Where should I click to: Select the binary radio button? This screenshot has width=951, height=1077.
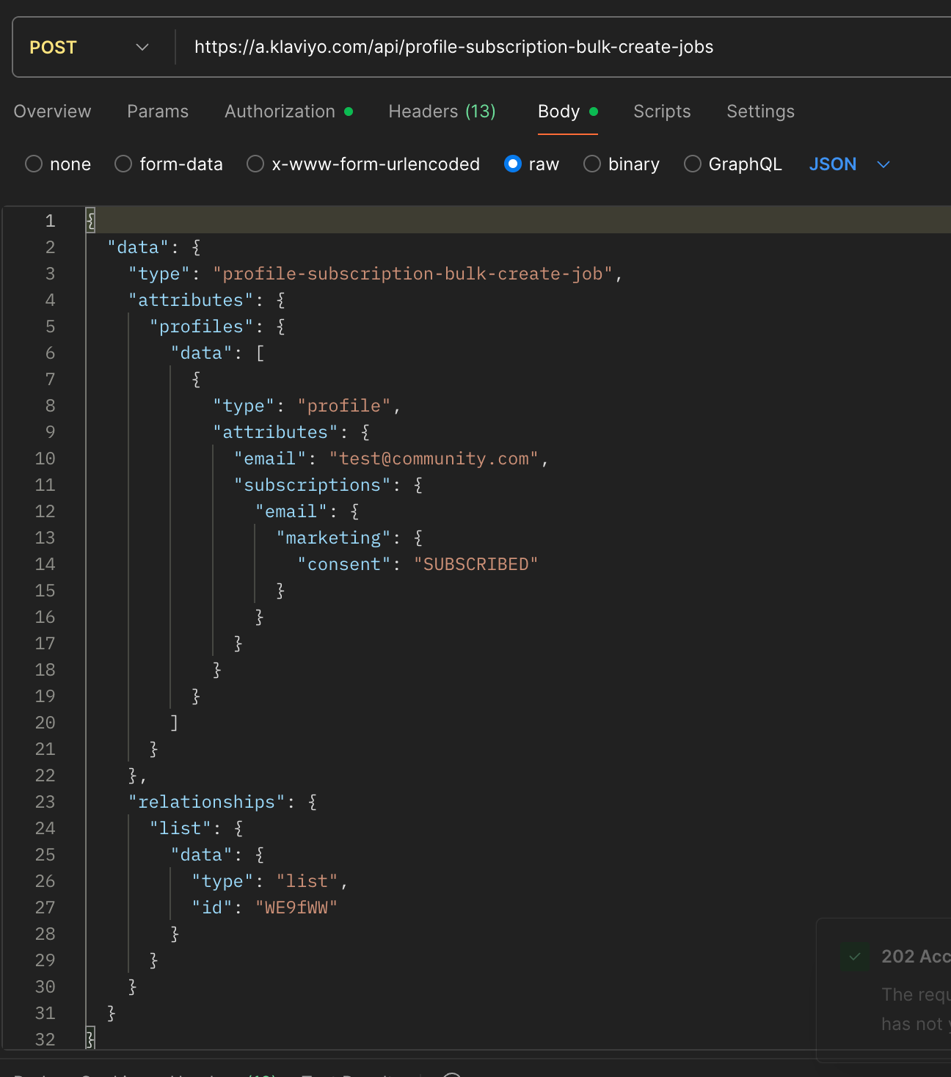[x=592, y=164]
